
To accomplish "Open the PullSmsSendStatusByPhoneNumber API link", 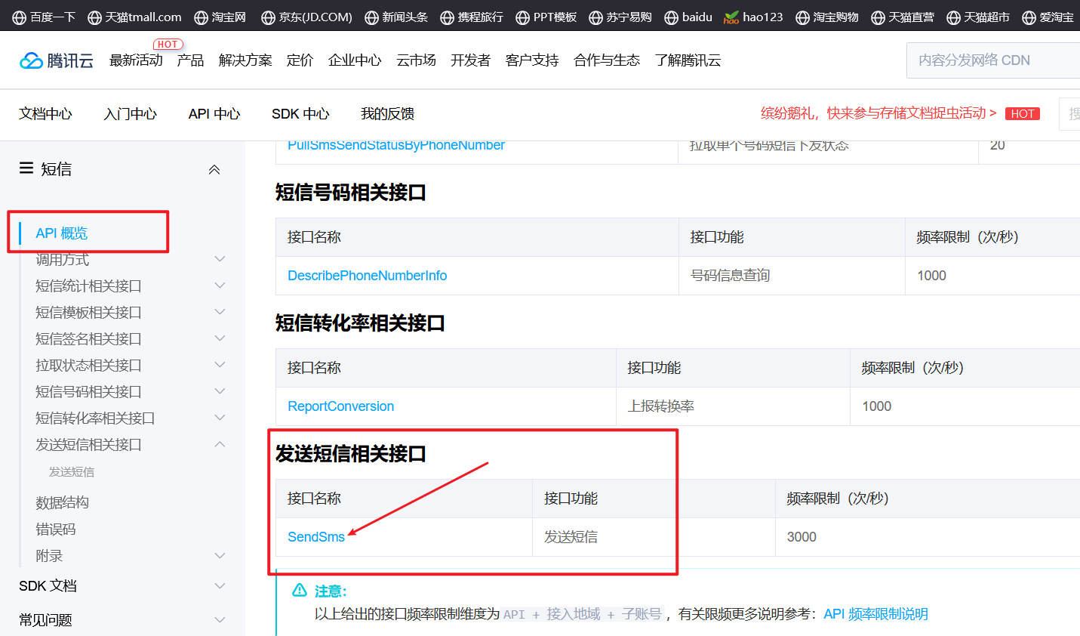I will 396,145.
